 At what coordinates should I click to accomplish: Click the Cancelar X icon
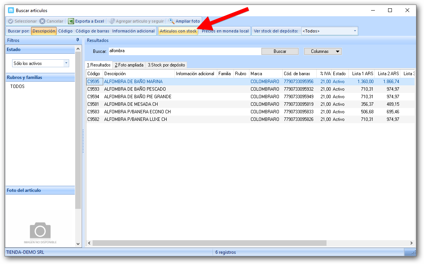pyautogui.click(x=42, y=22)
